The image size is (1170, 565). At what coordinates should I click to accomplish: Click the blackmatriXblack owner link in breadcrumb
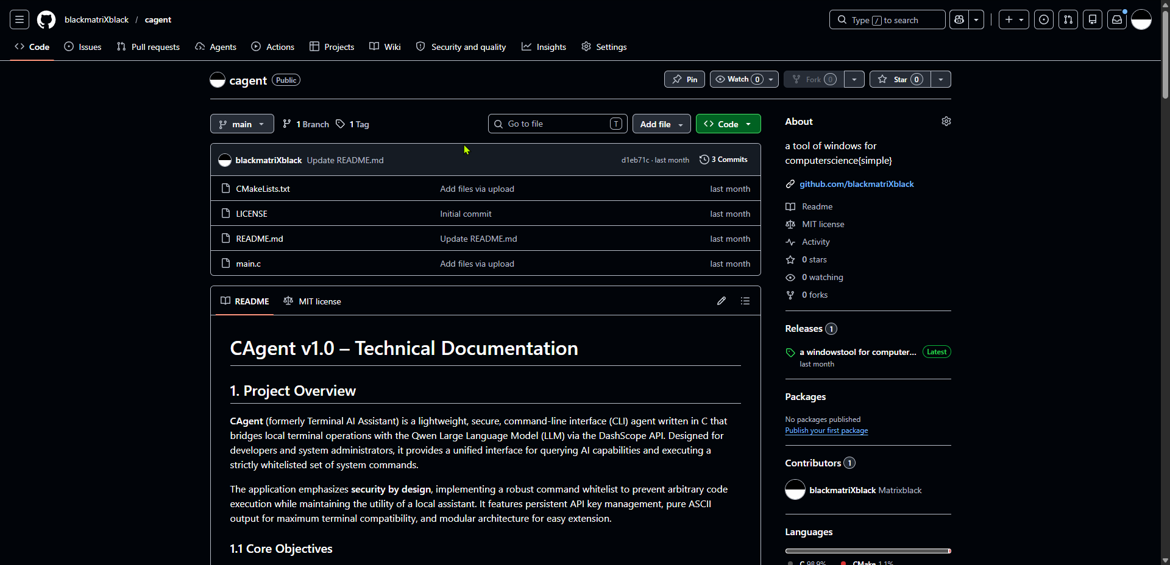[96, 19]
